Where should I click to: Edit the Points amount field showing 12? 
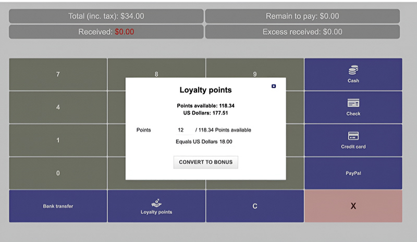(184, 130)
